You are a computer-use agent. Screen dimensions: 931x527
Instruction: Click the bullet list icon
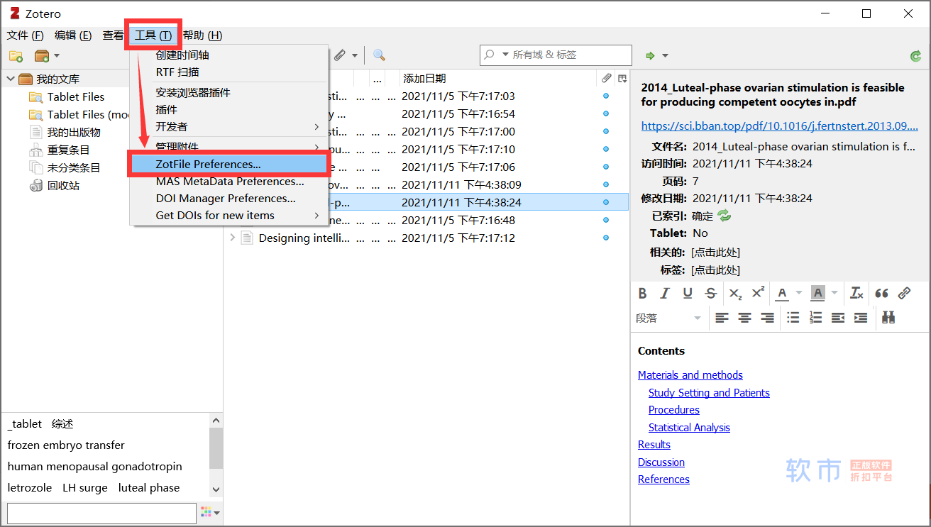click(x=793, y=318)
